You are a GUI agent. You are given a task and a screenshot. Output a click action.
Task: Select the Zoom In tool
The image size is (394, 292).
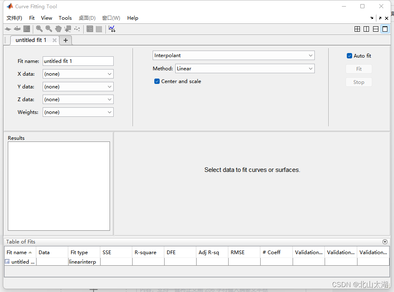click(39, 29)
